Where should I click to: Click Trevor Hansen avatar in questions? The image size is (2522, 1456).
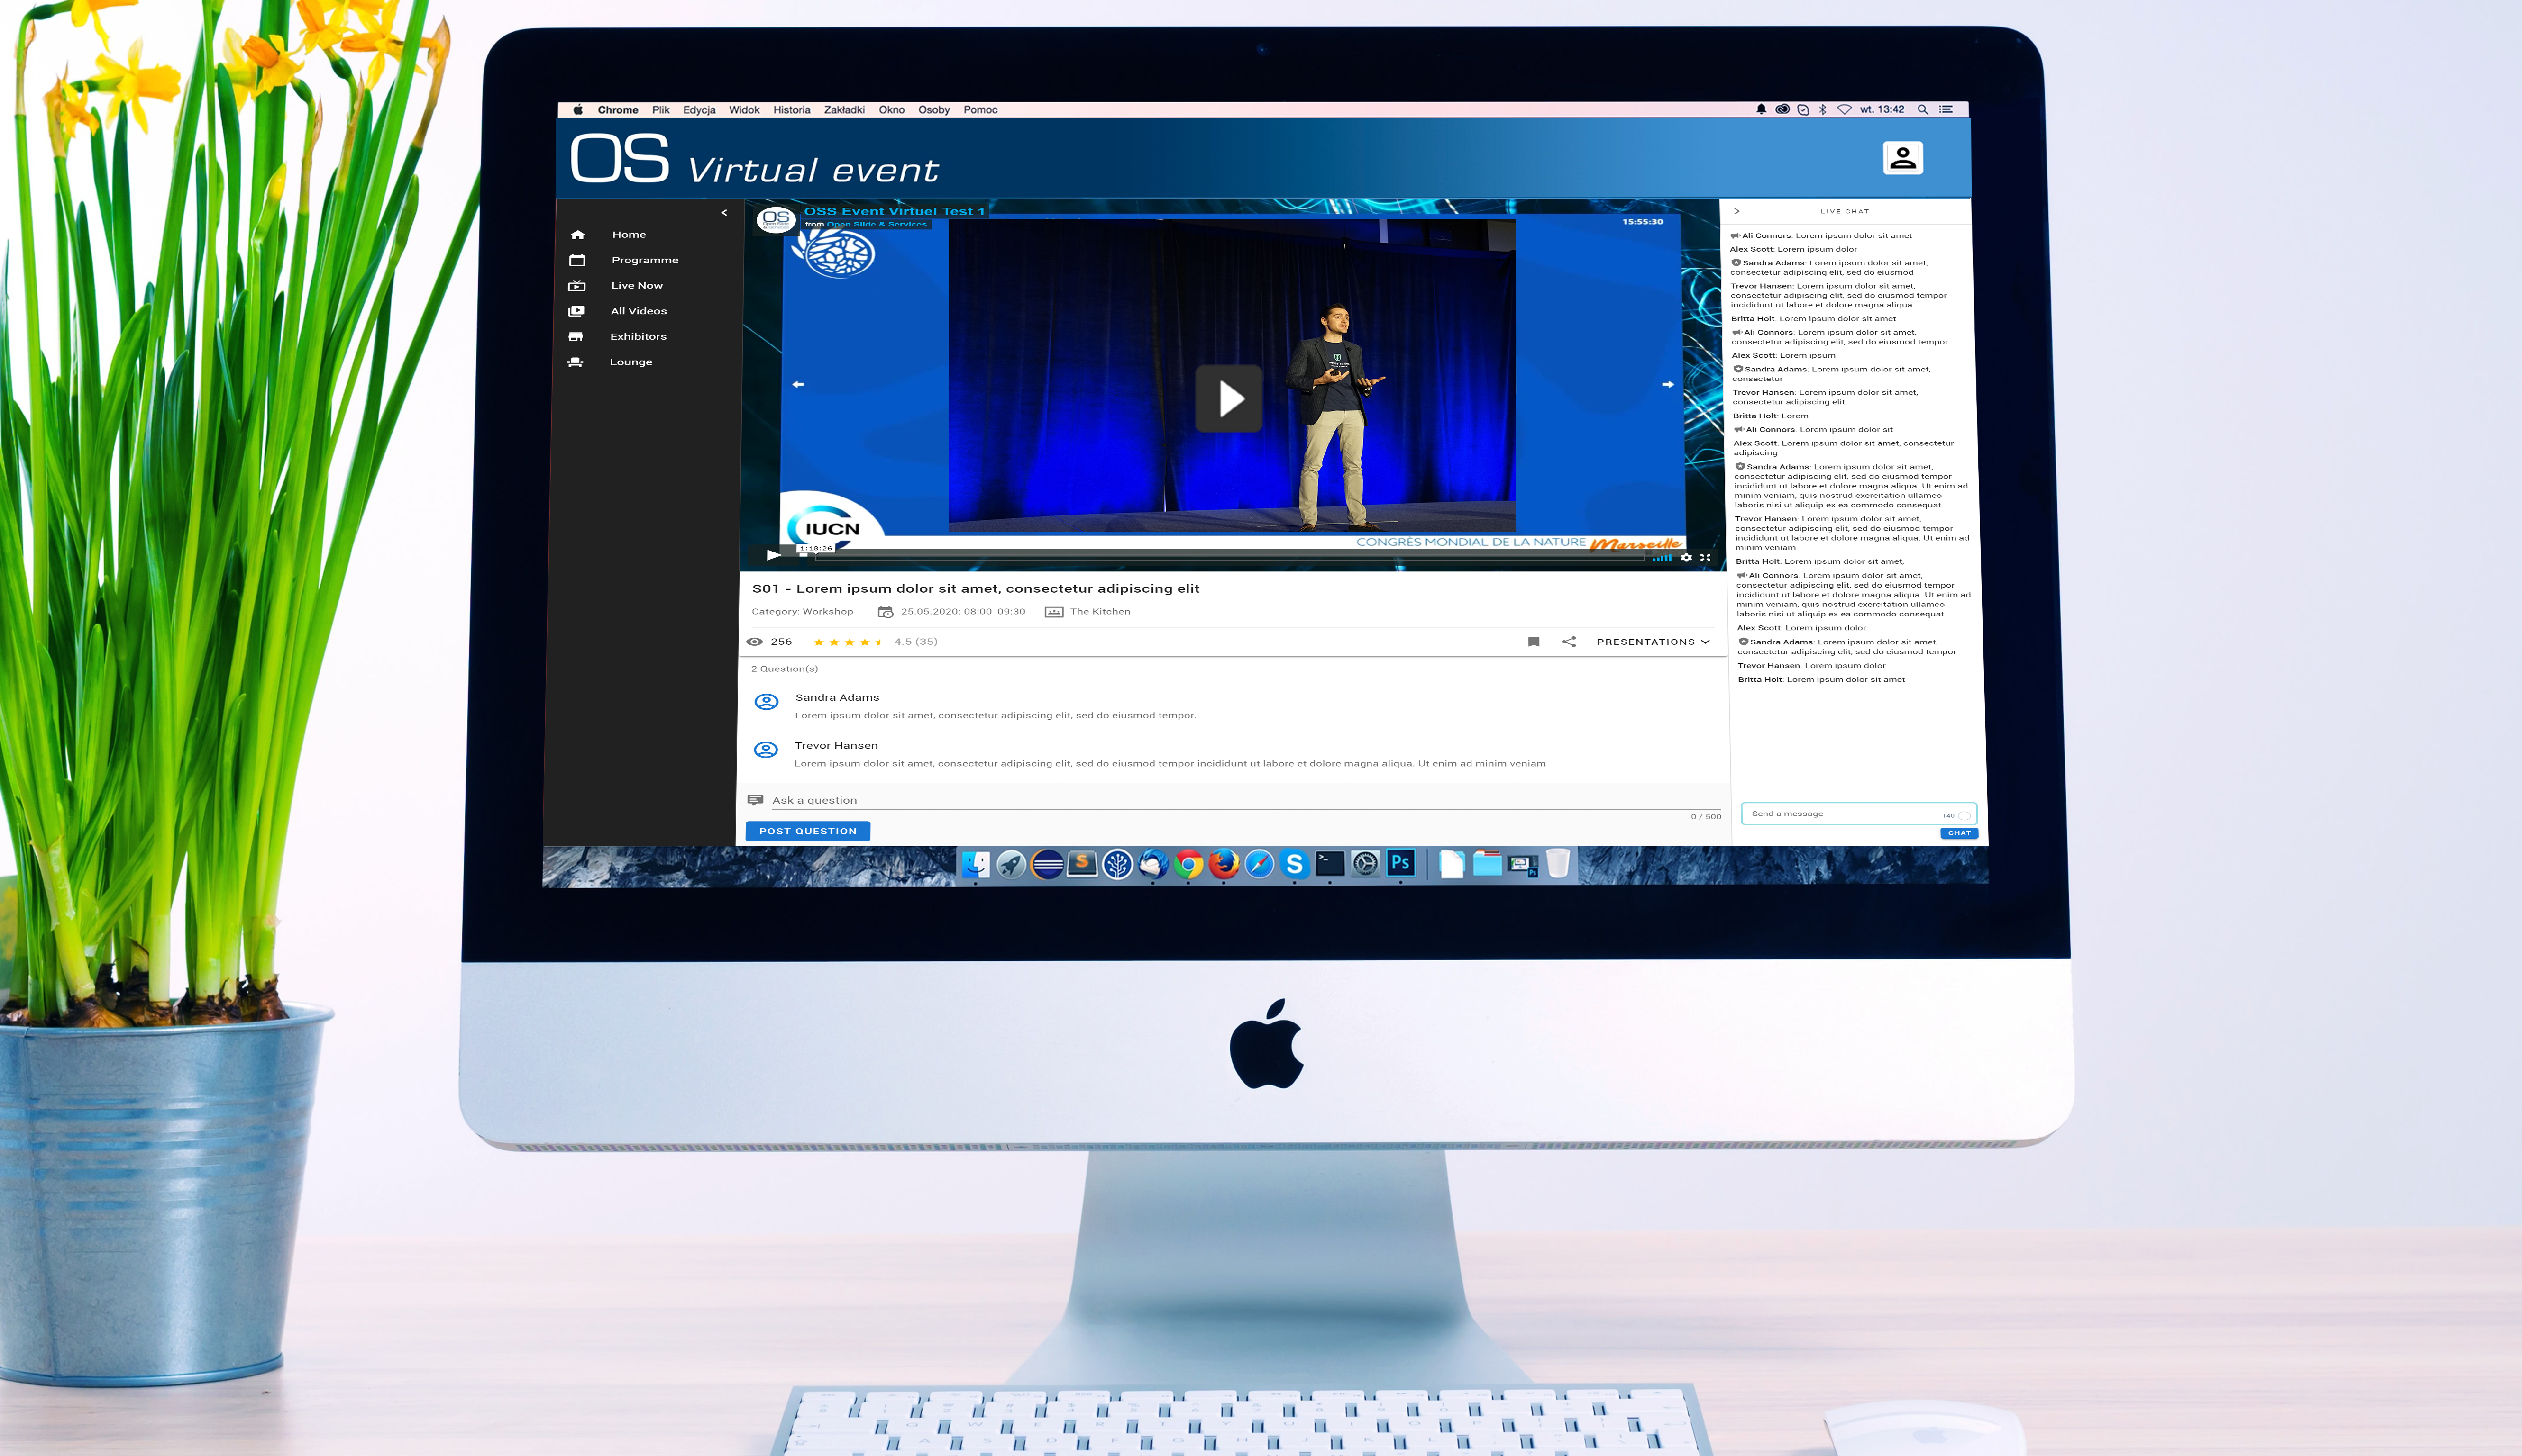pos(766,750)
